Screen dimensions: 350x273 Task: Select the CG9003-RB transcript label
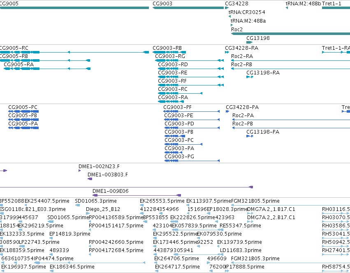[x=167, y=48]
